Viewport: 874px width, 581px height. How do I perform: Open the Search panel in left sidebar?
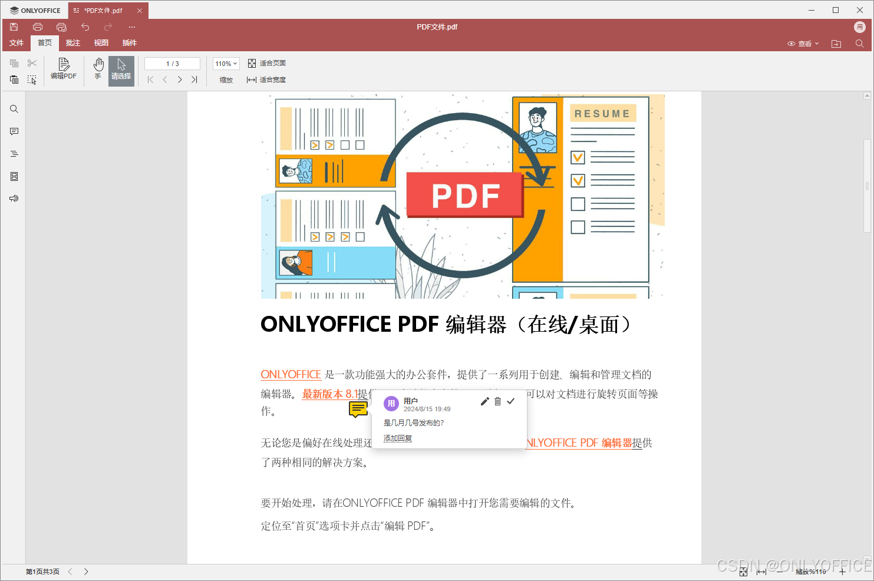coord(14,109)
